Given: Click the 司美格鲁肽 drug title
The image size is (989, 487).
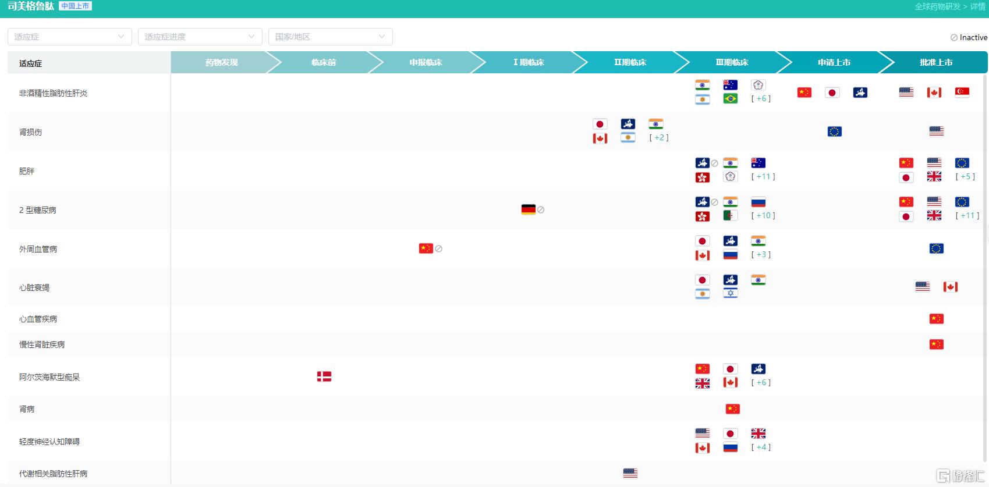Looking at the screenshot, I should [31, 6].
